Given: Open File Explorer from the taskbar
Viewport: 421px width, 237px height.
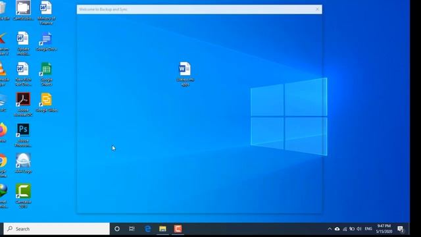Looking at the screenshot, I should (x=162, y=228).
